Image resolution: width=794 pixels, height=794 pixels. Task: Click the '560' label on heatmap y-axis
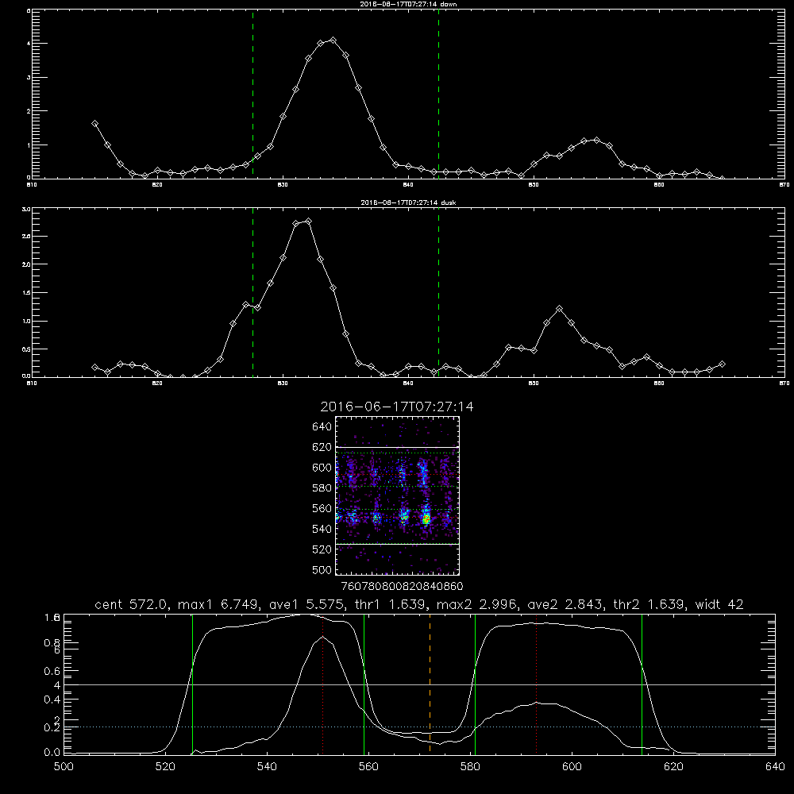click(322, 508)
